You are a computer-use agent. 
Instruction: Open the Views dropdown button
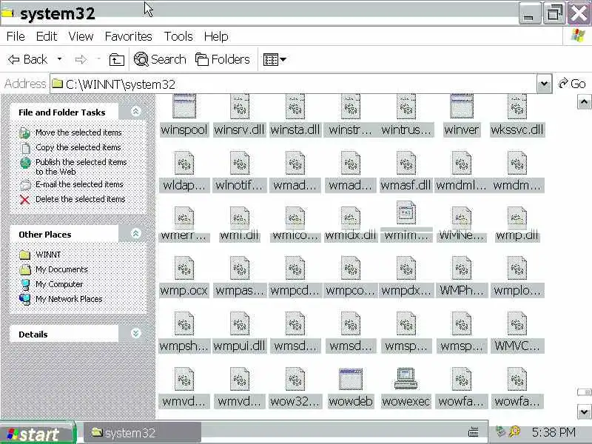pos(275,60)
